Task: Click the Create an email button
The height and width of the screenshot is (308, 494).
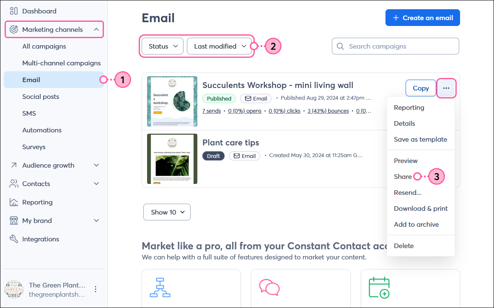Action: click(x=422, y=18)
